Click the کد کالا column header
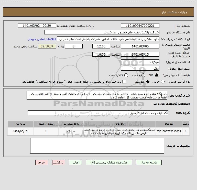The image size is (197, 190). pyautogui.click(x=169, y=124)
